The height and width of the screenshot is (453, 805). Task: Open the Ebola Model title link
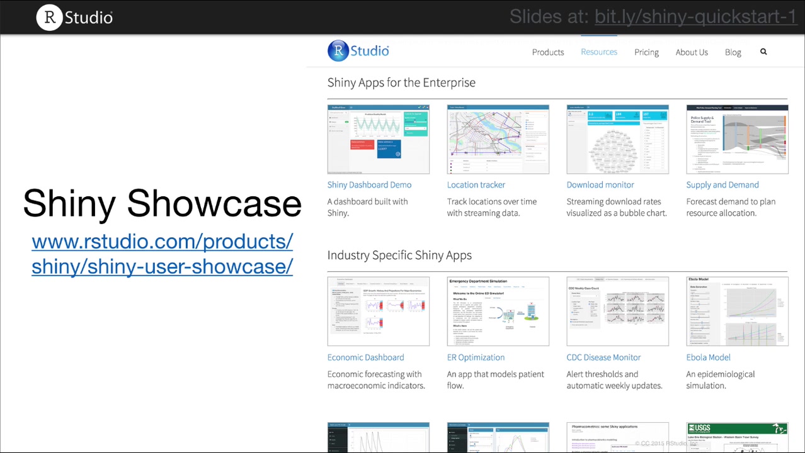(708, 357)
